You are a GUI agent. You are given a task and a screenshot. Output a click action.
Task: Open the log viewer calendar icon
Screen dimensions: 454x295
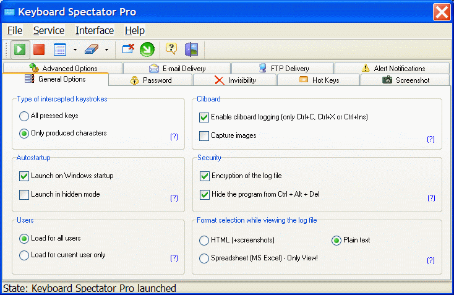coord(60,49)
